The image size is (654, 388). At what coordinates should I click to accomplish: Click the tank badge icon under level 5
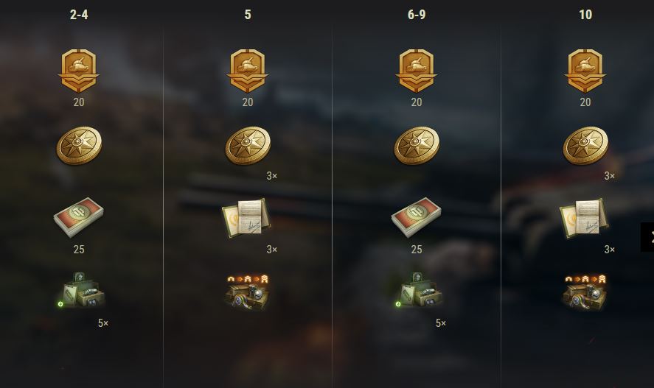(x=248, y=71)
